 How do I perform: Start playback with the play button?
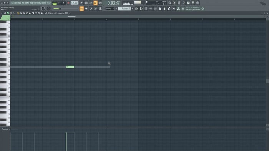point(59,3)
